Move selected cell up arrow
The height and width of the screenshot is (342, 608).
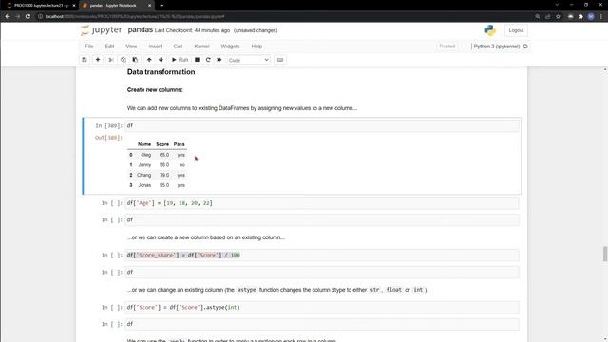coord(149,60)
